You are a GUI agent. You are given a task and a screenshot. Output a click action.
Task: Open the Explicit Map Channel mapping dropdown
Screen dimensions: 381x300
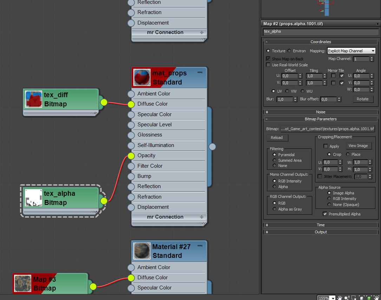(351, 51)
